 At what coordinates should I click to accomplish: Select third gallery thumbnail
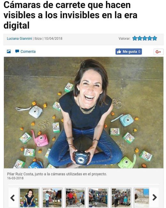click(x=75, y=198)
